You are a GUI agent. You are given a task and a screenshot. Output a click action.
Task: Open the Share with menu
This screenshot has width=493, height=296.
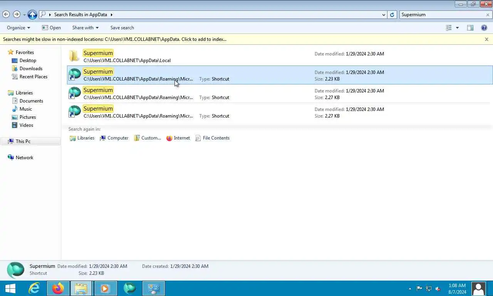[x=85, y=28]
